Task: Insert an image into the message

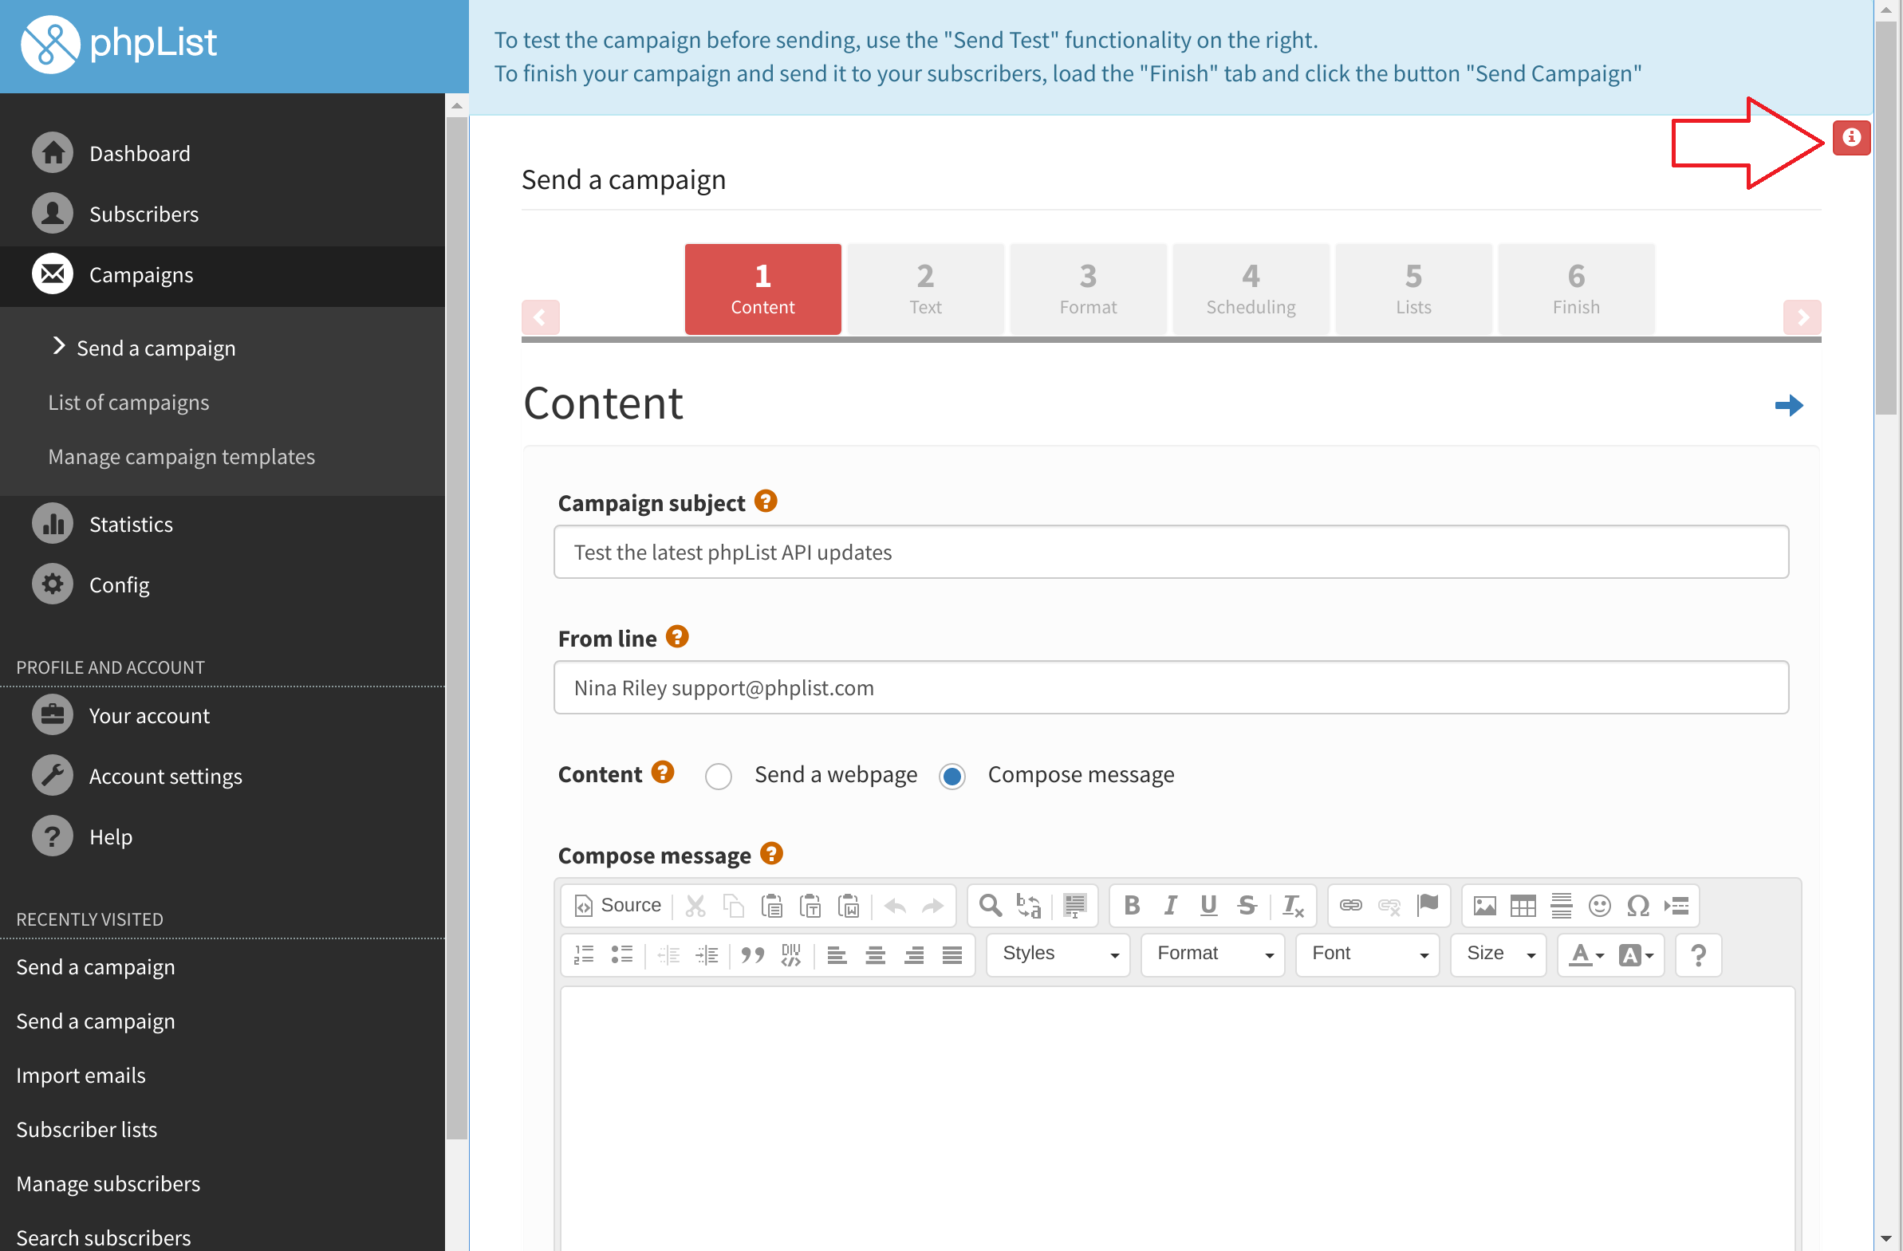Action: (1485, 906)
